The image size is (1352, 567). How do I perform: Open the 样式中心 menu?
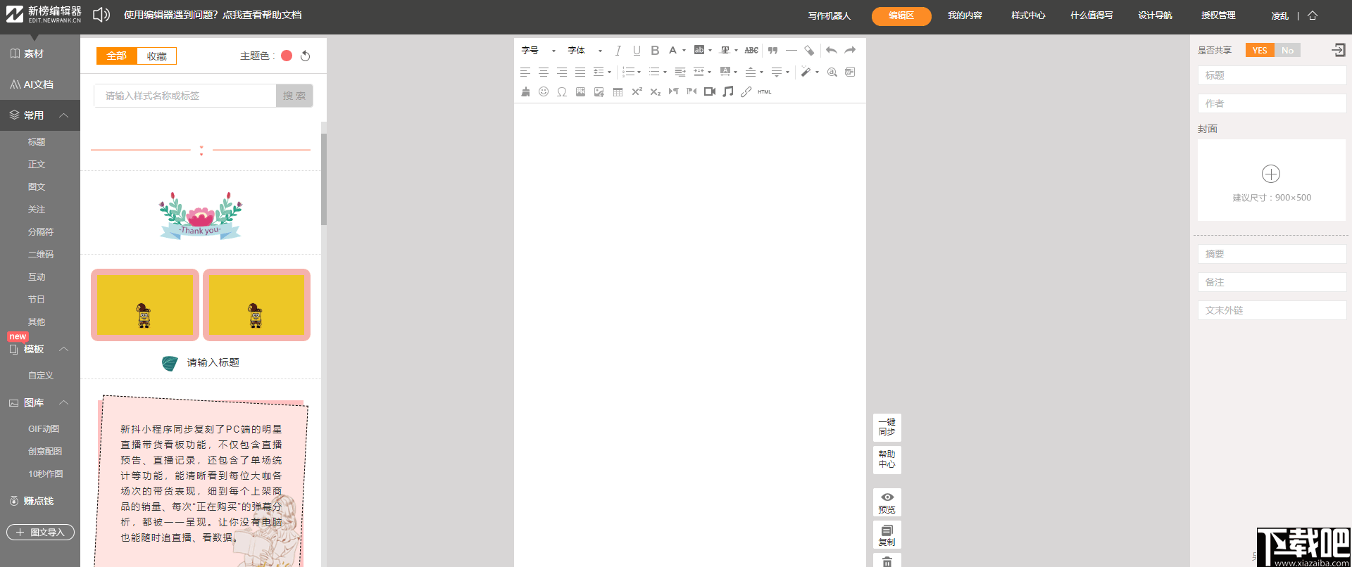(1028, 15)
